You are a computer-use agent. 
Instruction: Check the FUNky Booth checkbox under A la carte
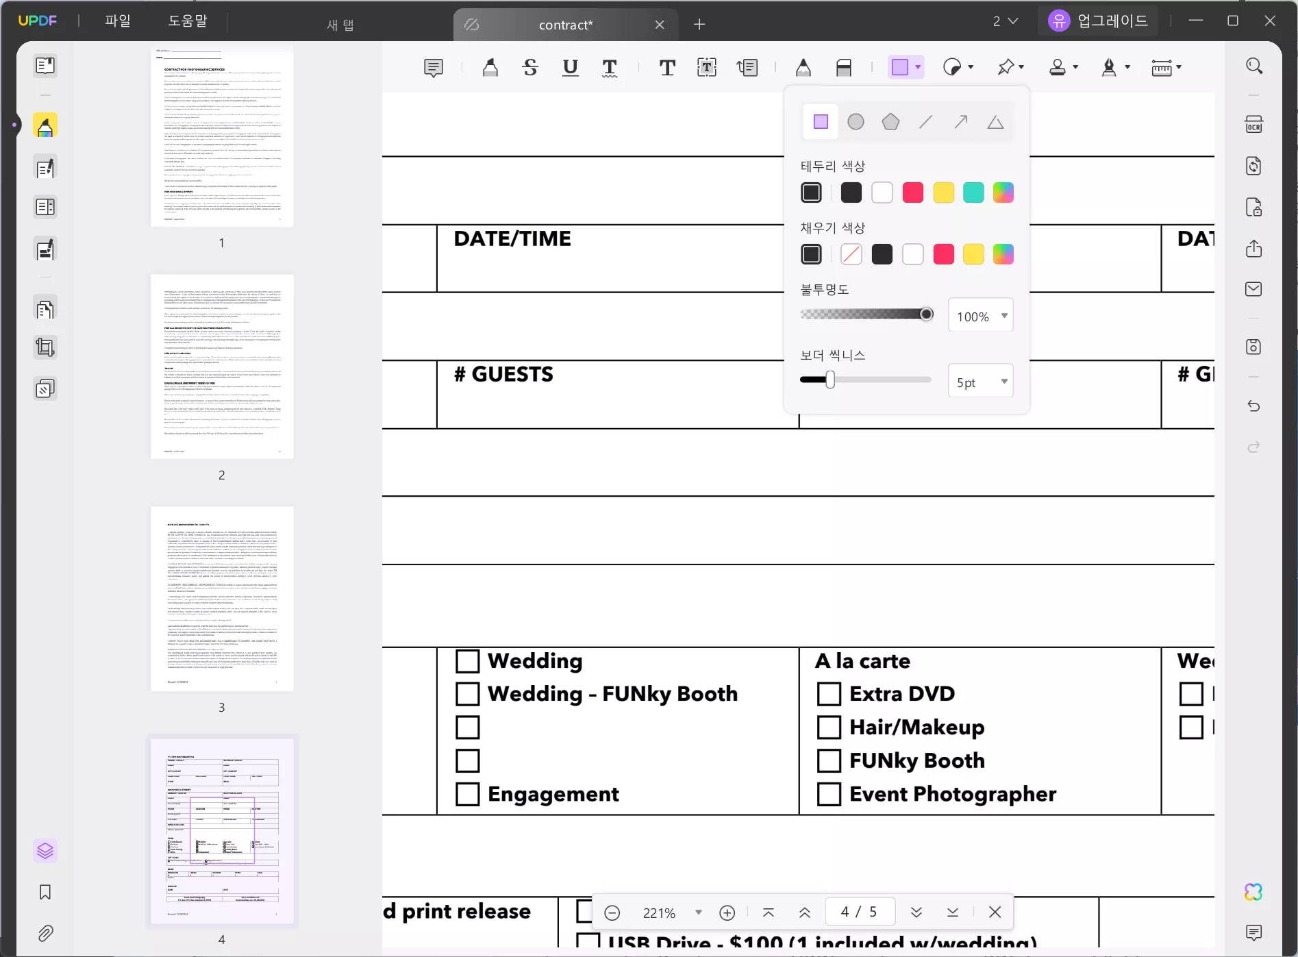(829, 760)
